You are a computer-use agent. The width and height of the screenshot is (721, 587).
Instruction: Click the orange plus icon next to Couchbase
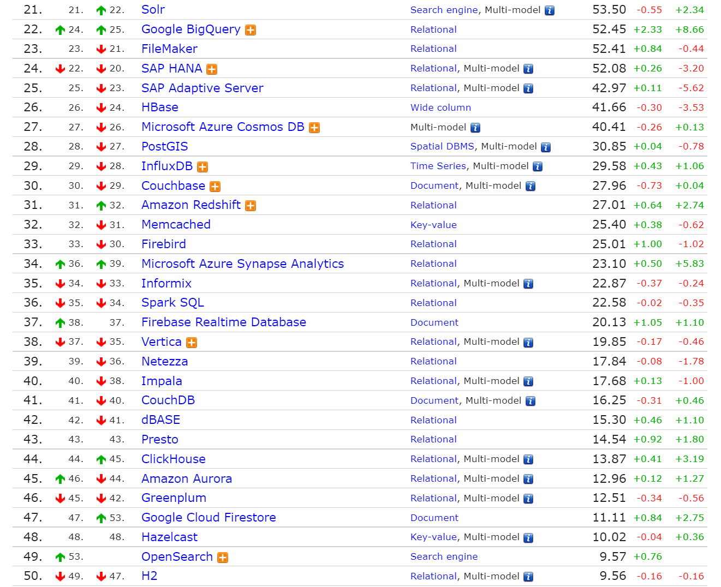pyautogui.click(x=215, y=187)
